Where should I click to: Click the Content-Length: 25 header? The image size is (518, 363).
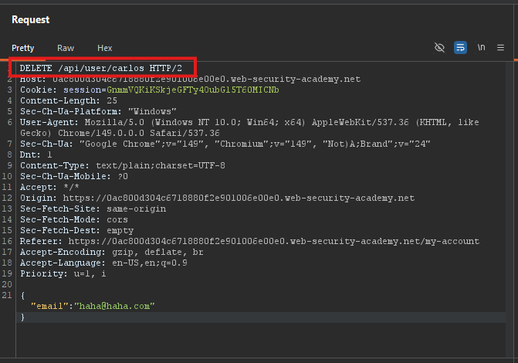pyautogui.click(x=69, y=100)
